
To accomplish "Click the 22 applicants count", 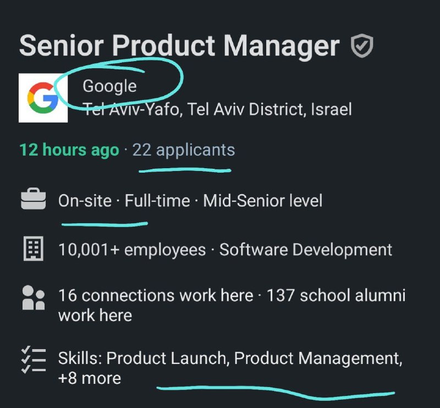I will [x=184, y=150].
